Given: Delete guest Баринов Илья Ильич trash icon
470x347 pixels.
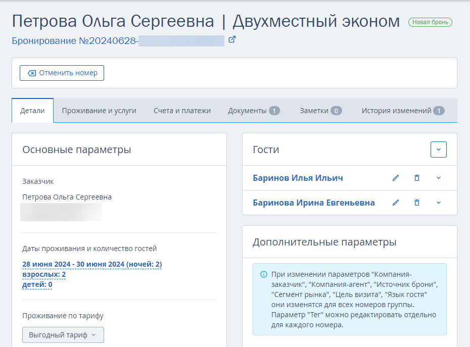Looking at the screenshot, I should click(x=416, y=178).
